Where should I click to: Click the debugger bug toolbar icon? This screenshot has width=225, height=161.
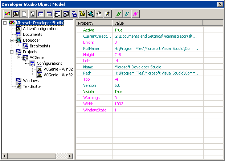click(x=91, y=14)
